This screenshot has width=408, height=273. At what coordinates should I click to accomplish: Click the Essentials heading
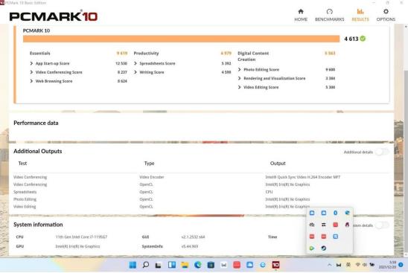pos(39,53)
